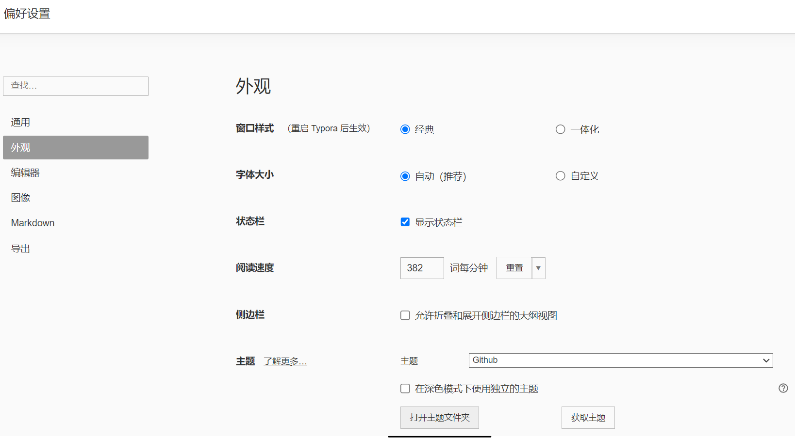Select the 一体化 window style option
The width and height of the screenshot is (795, 438).
coord(561,129)
